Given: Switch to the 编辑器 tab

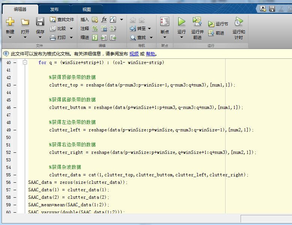Looking at the screenshot, I should coord(20,9).
